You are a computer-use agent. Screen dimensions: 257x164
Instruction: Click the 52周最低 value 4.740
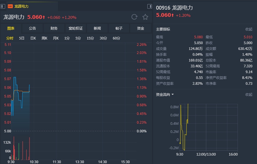coord(198,72)
